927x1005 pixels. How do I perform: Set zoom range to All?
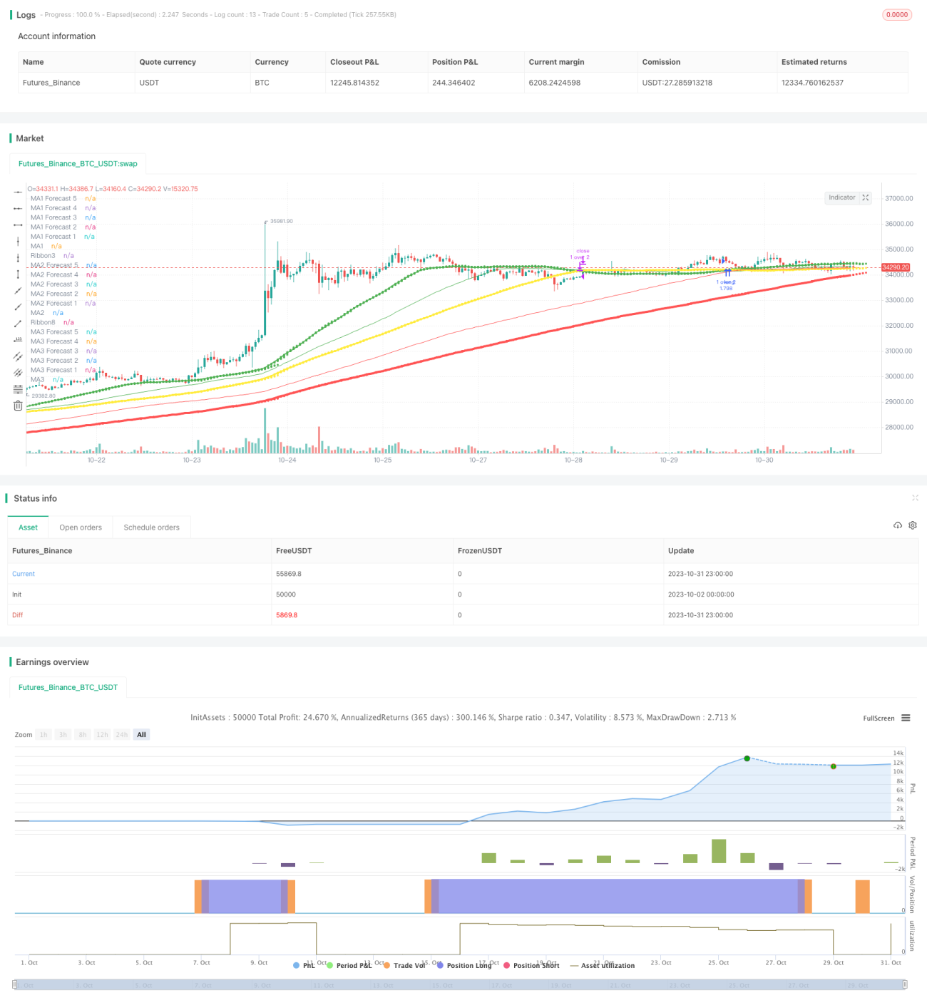[141, 735]
